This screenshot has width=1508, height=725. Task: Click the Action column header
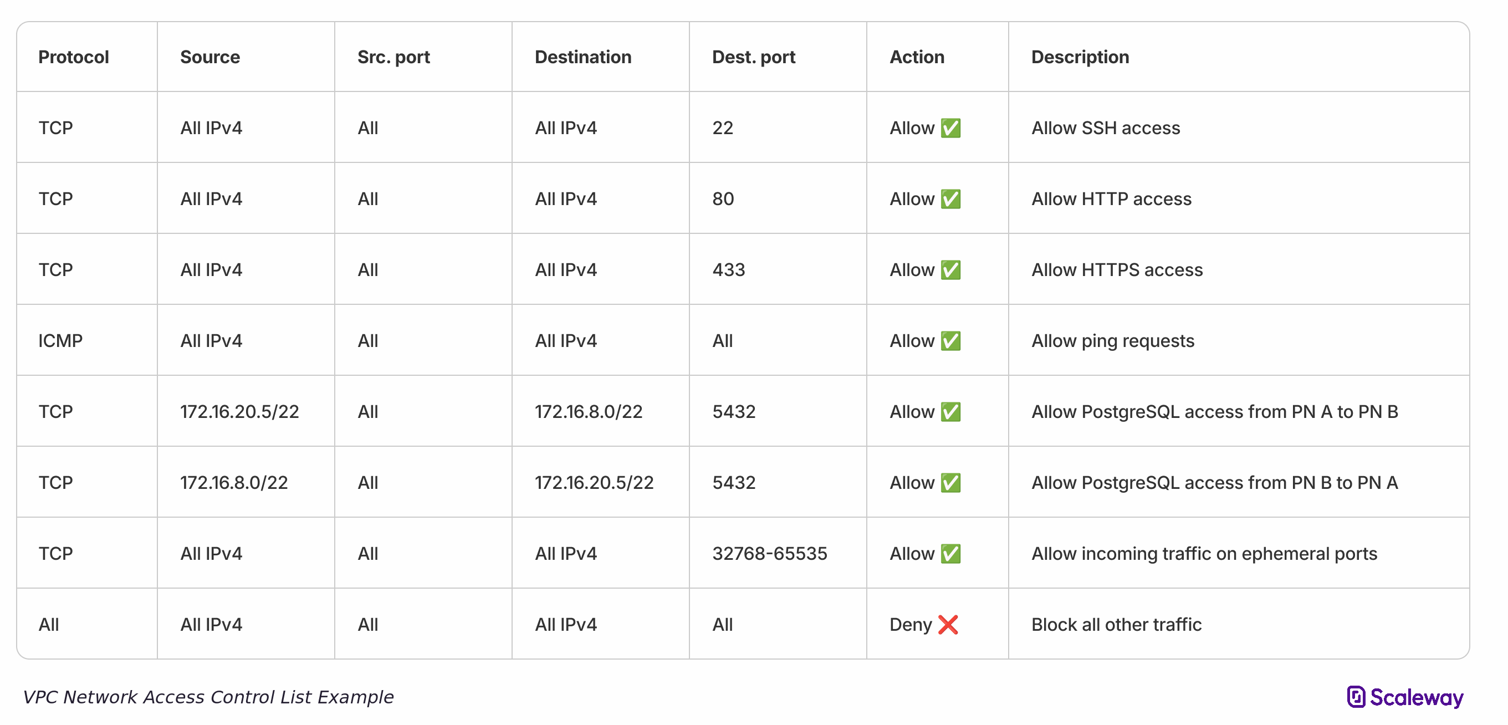917,57
